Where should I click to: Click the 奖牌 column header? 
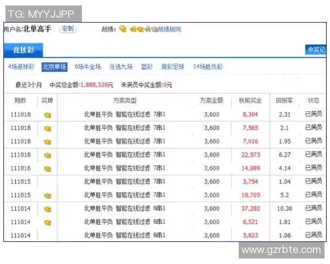(x=47, y=101)
